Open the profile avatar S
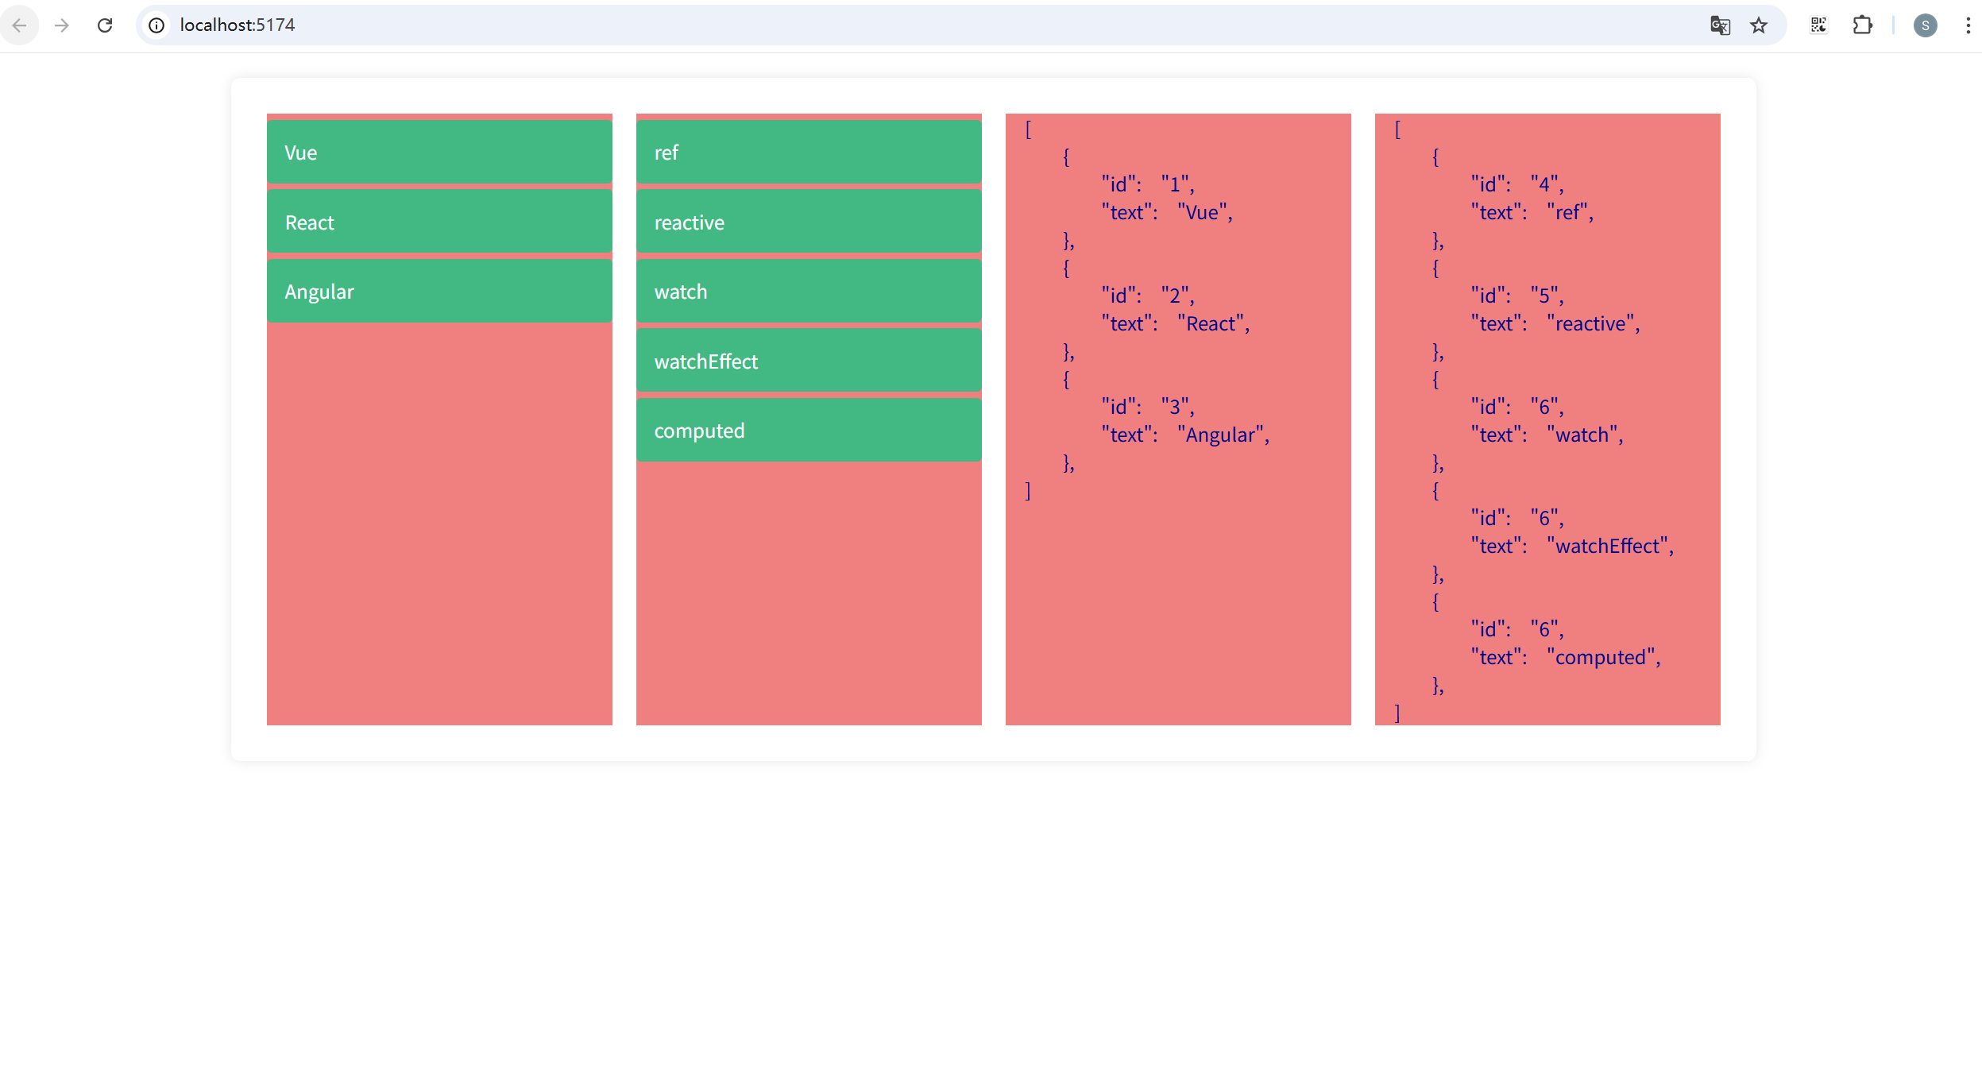Image resolution: width=1982 pixels, height=1090 pixels. coord(1925,25)
